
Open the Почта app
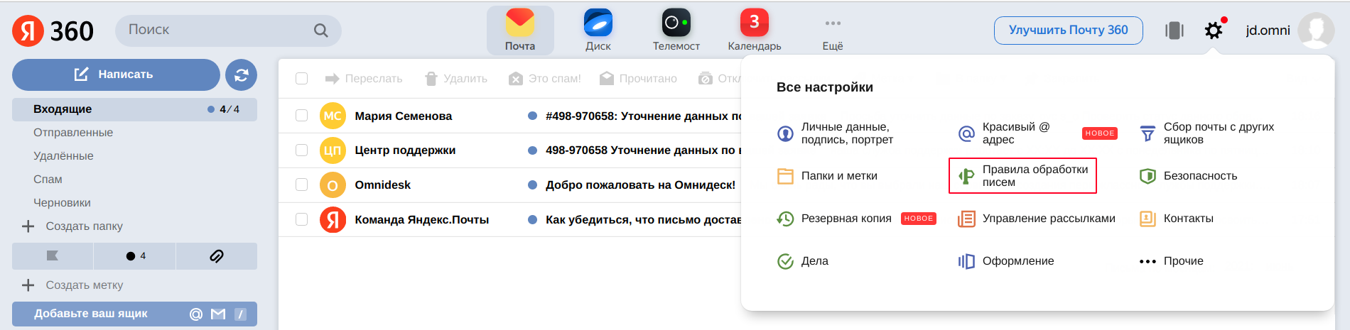(520, 31)
